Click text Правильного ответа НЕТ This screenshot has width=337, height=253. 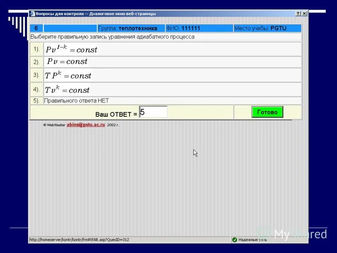tap(76, 100)
